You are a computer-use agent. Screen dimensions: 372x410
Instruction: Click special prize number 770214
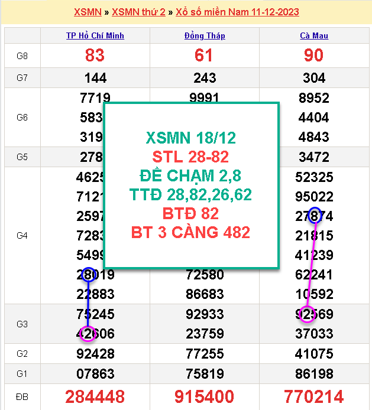click(314, 396)
